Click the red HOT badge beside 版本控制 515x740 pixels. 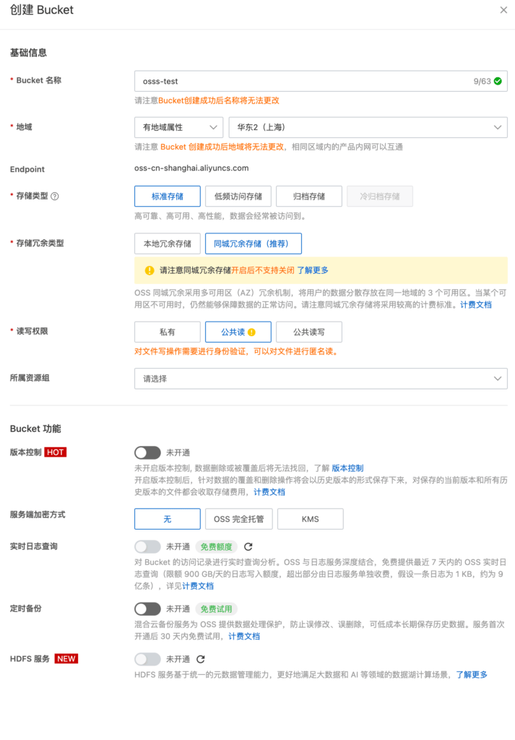(56, 452)
